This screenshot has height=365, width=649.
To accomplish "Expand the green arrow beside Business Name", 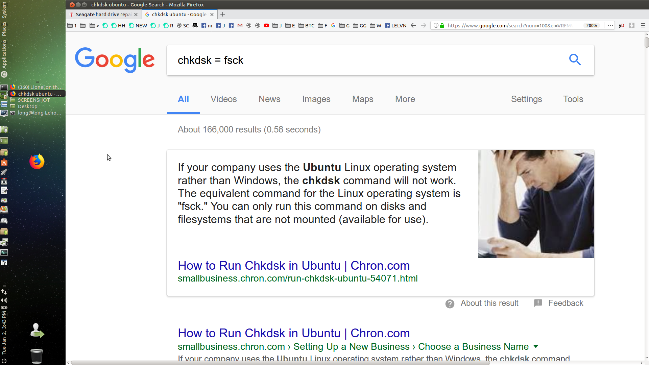I will tap(536, 346).
